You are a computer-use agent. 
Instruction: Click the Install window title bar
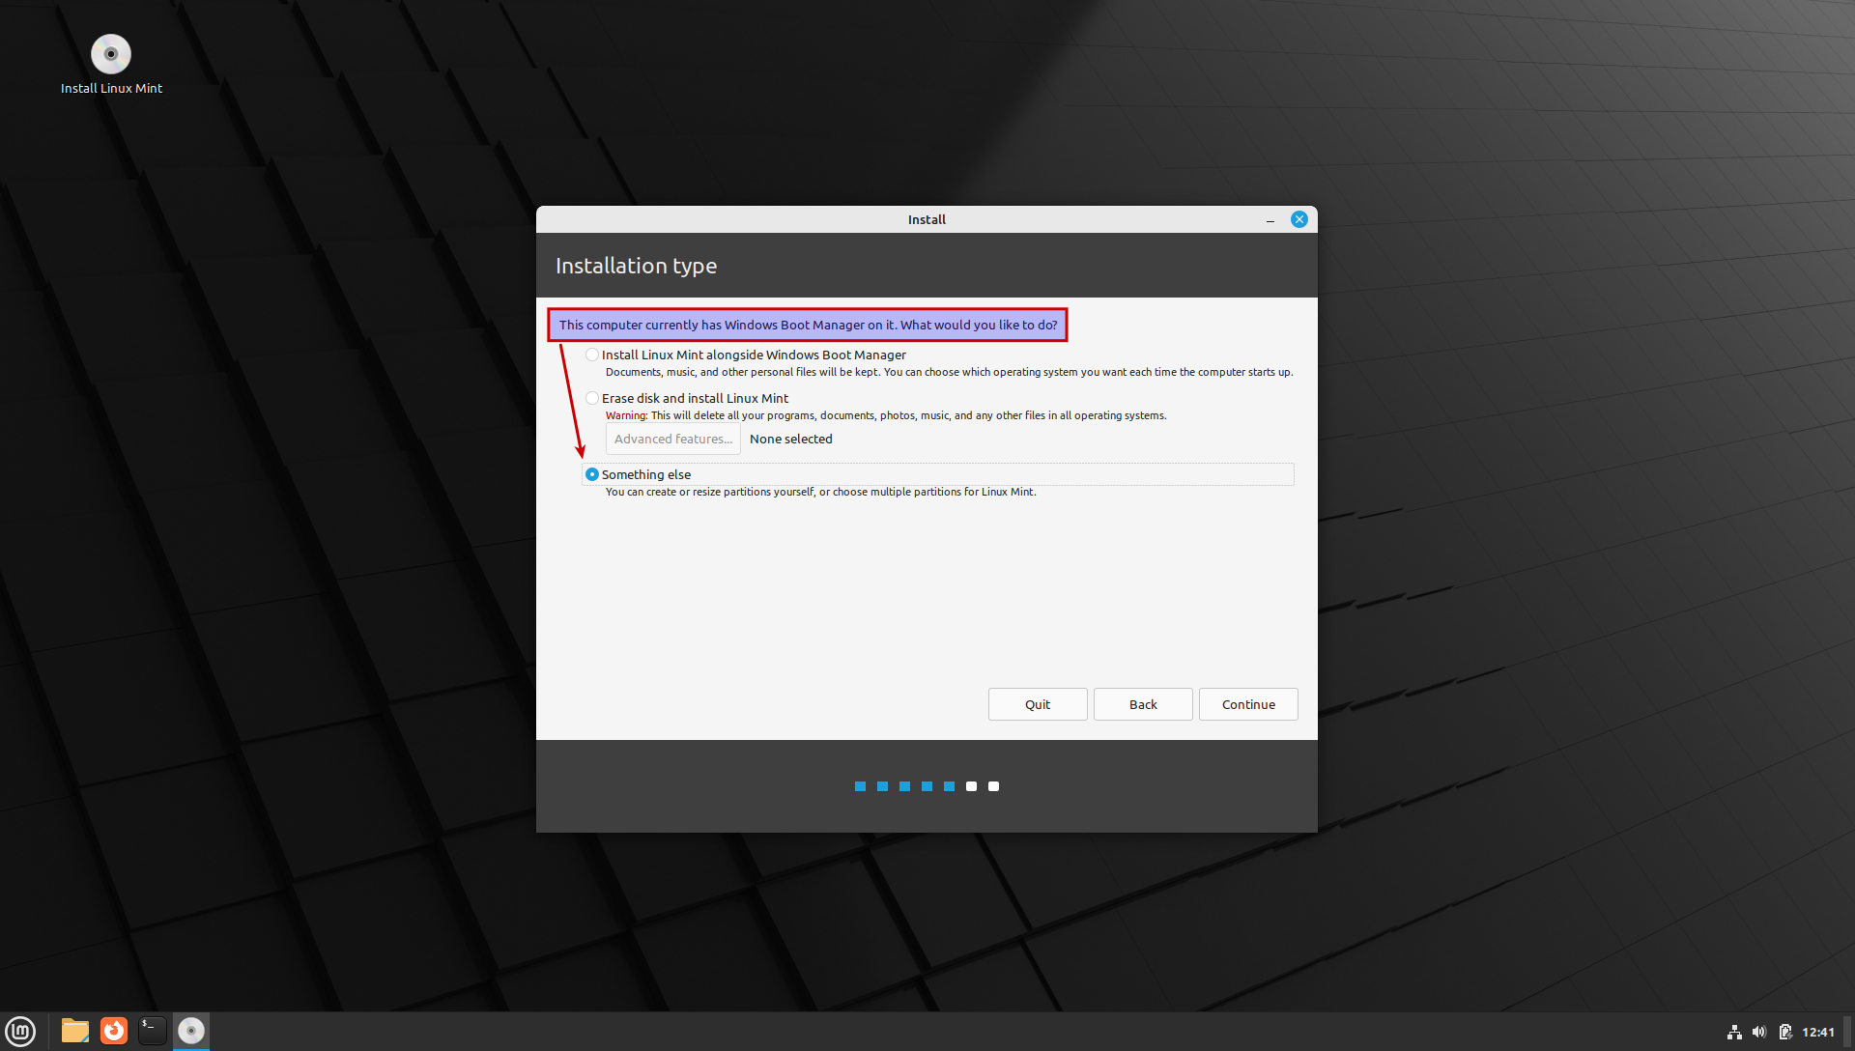(927, 219)
